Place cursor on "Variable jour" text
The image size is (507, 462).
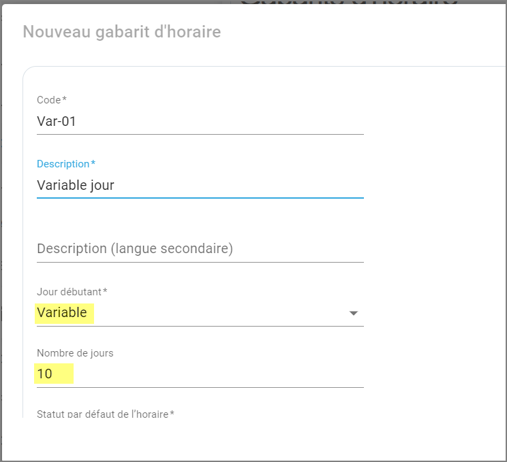click(x=76, y=185)
